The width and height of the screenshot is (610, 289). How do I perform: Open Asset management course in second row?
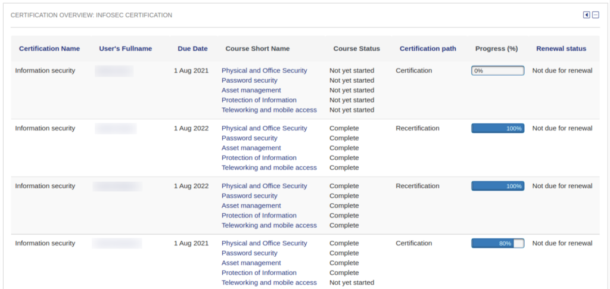(x=251, y=148)
